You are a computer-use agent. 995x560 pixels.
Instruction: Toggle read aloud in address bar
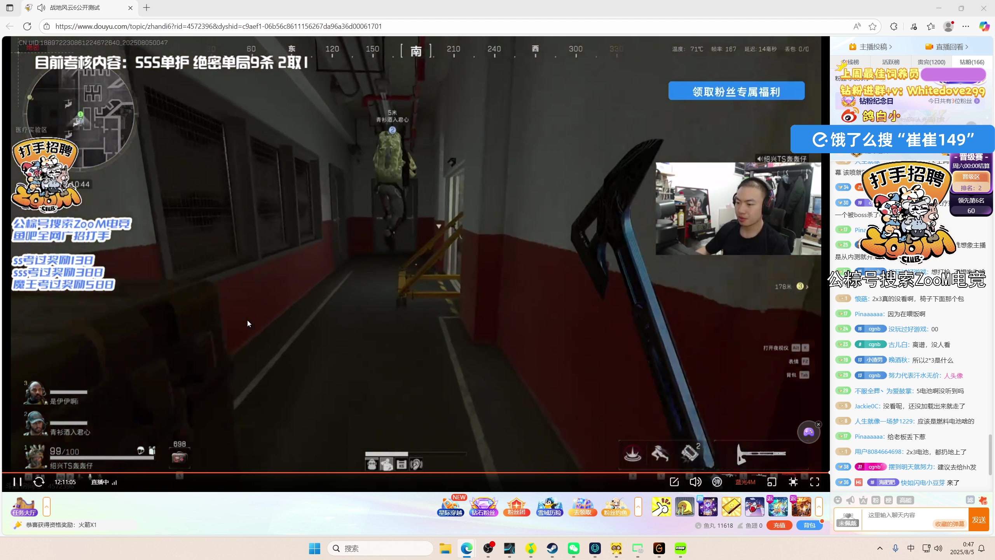(x=857, y=26)
